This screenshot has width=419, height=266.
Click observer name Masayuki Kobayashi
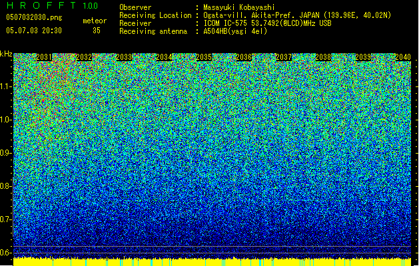[x=239, y=7]
